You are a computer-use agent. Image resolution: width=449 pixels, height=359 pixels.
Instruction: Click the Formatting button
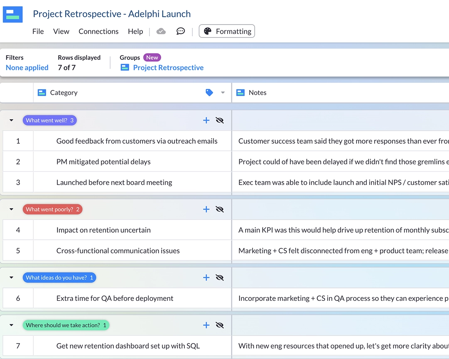[227, 31]
